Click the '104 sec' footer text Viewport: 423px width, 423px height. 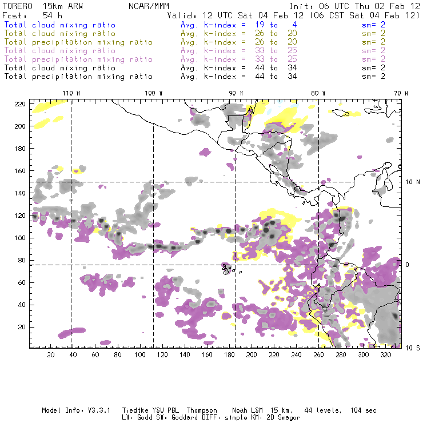point(363,410)
